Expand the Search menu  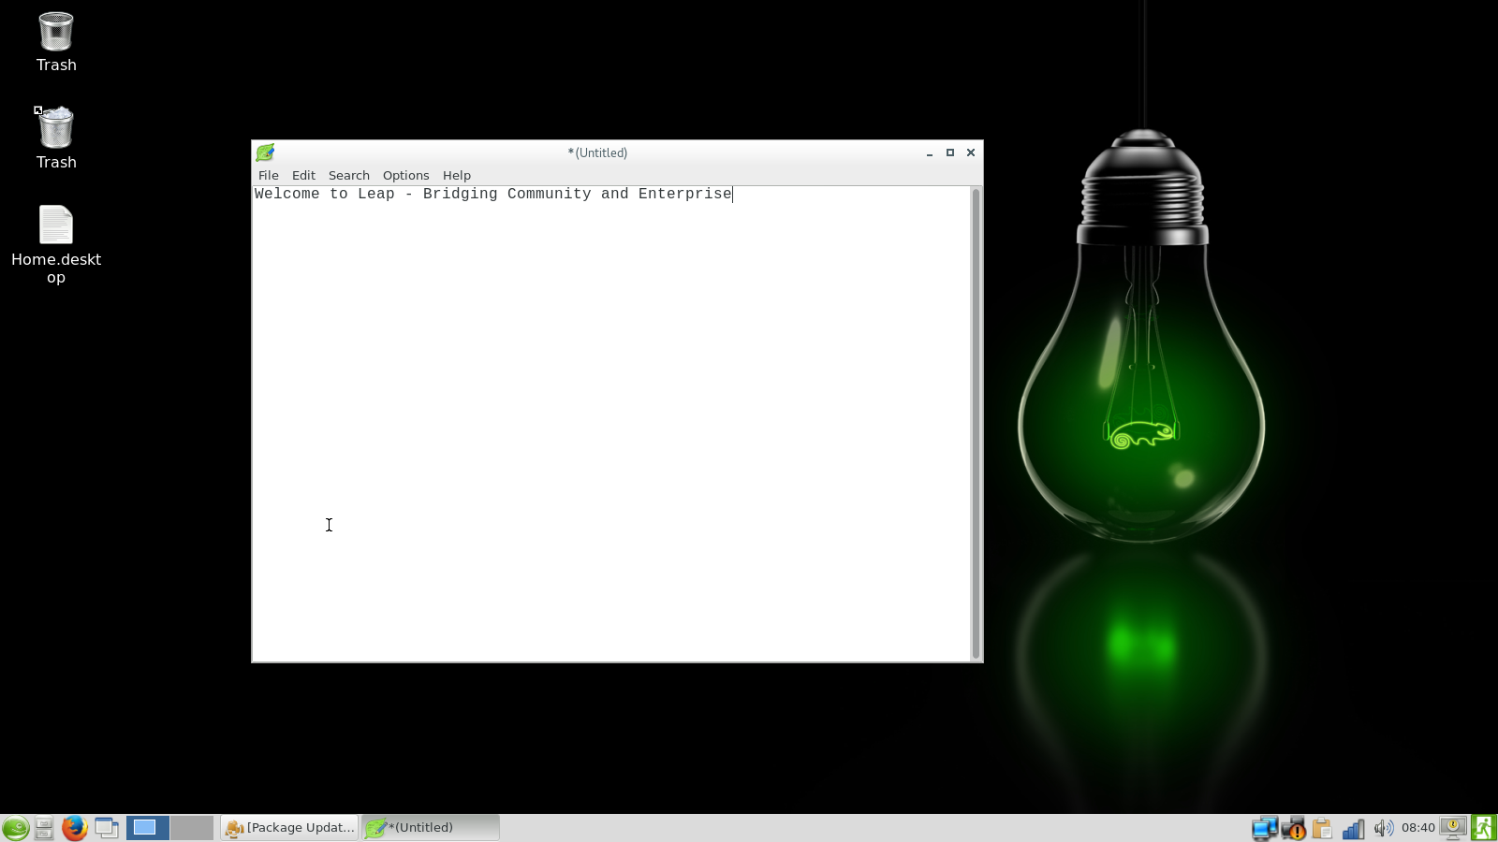click(x=348, y=175)
